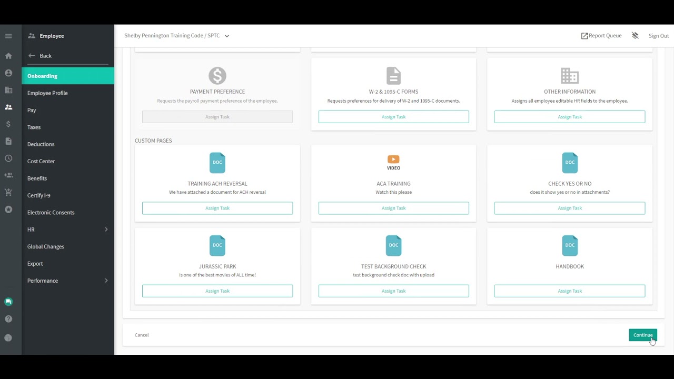Click the Back label in sidebar
Image resolution: width=674 pixels, height=379 pixels.
pyautogui.click(x=46, y=56)
